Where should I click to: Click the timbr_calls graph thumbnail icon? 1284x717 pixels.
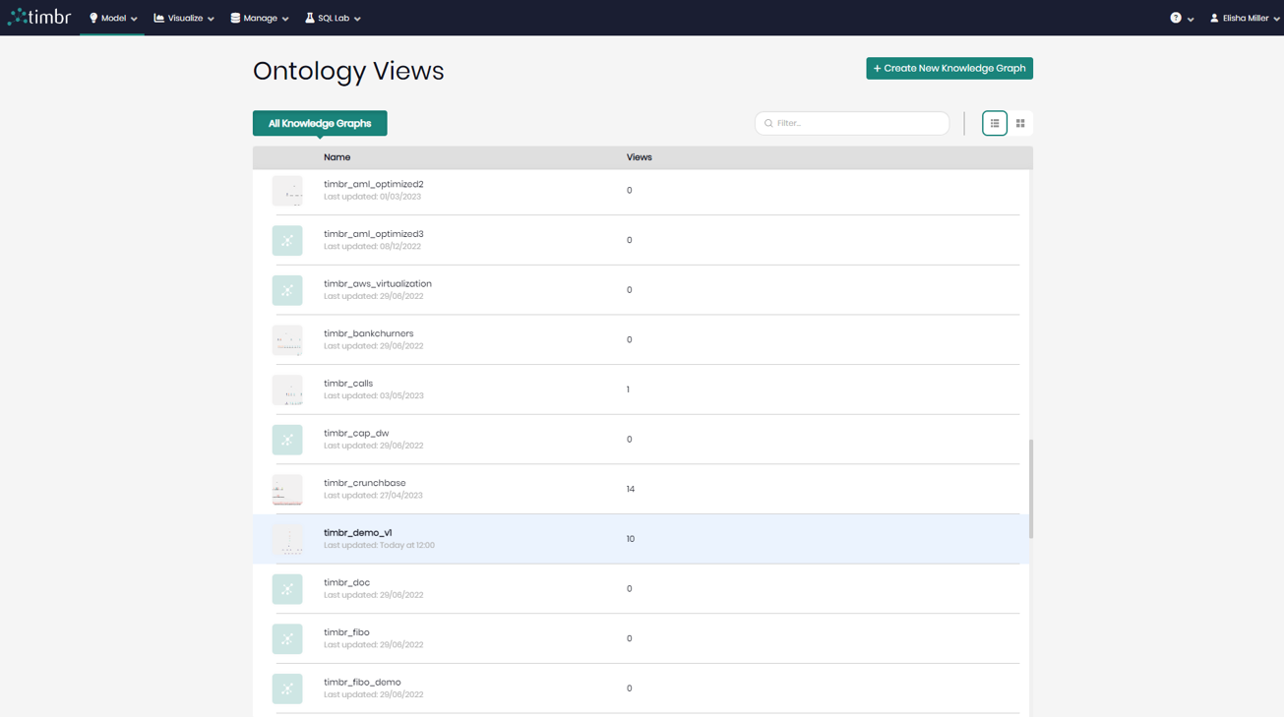coord(287,389)
